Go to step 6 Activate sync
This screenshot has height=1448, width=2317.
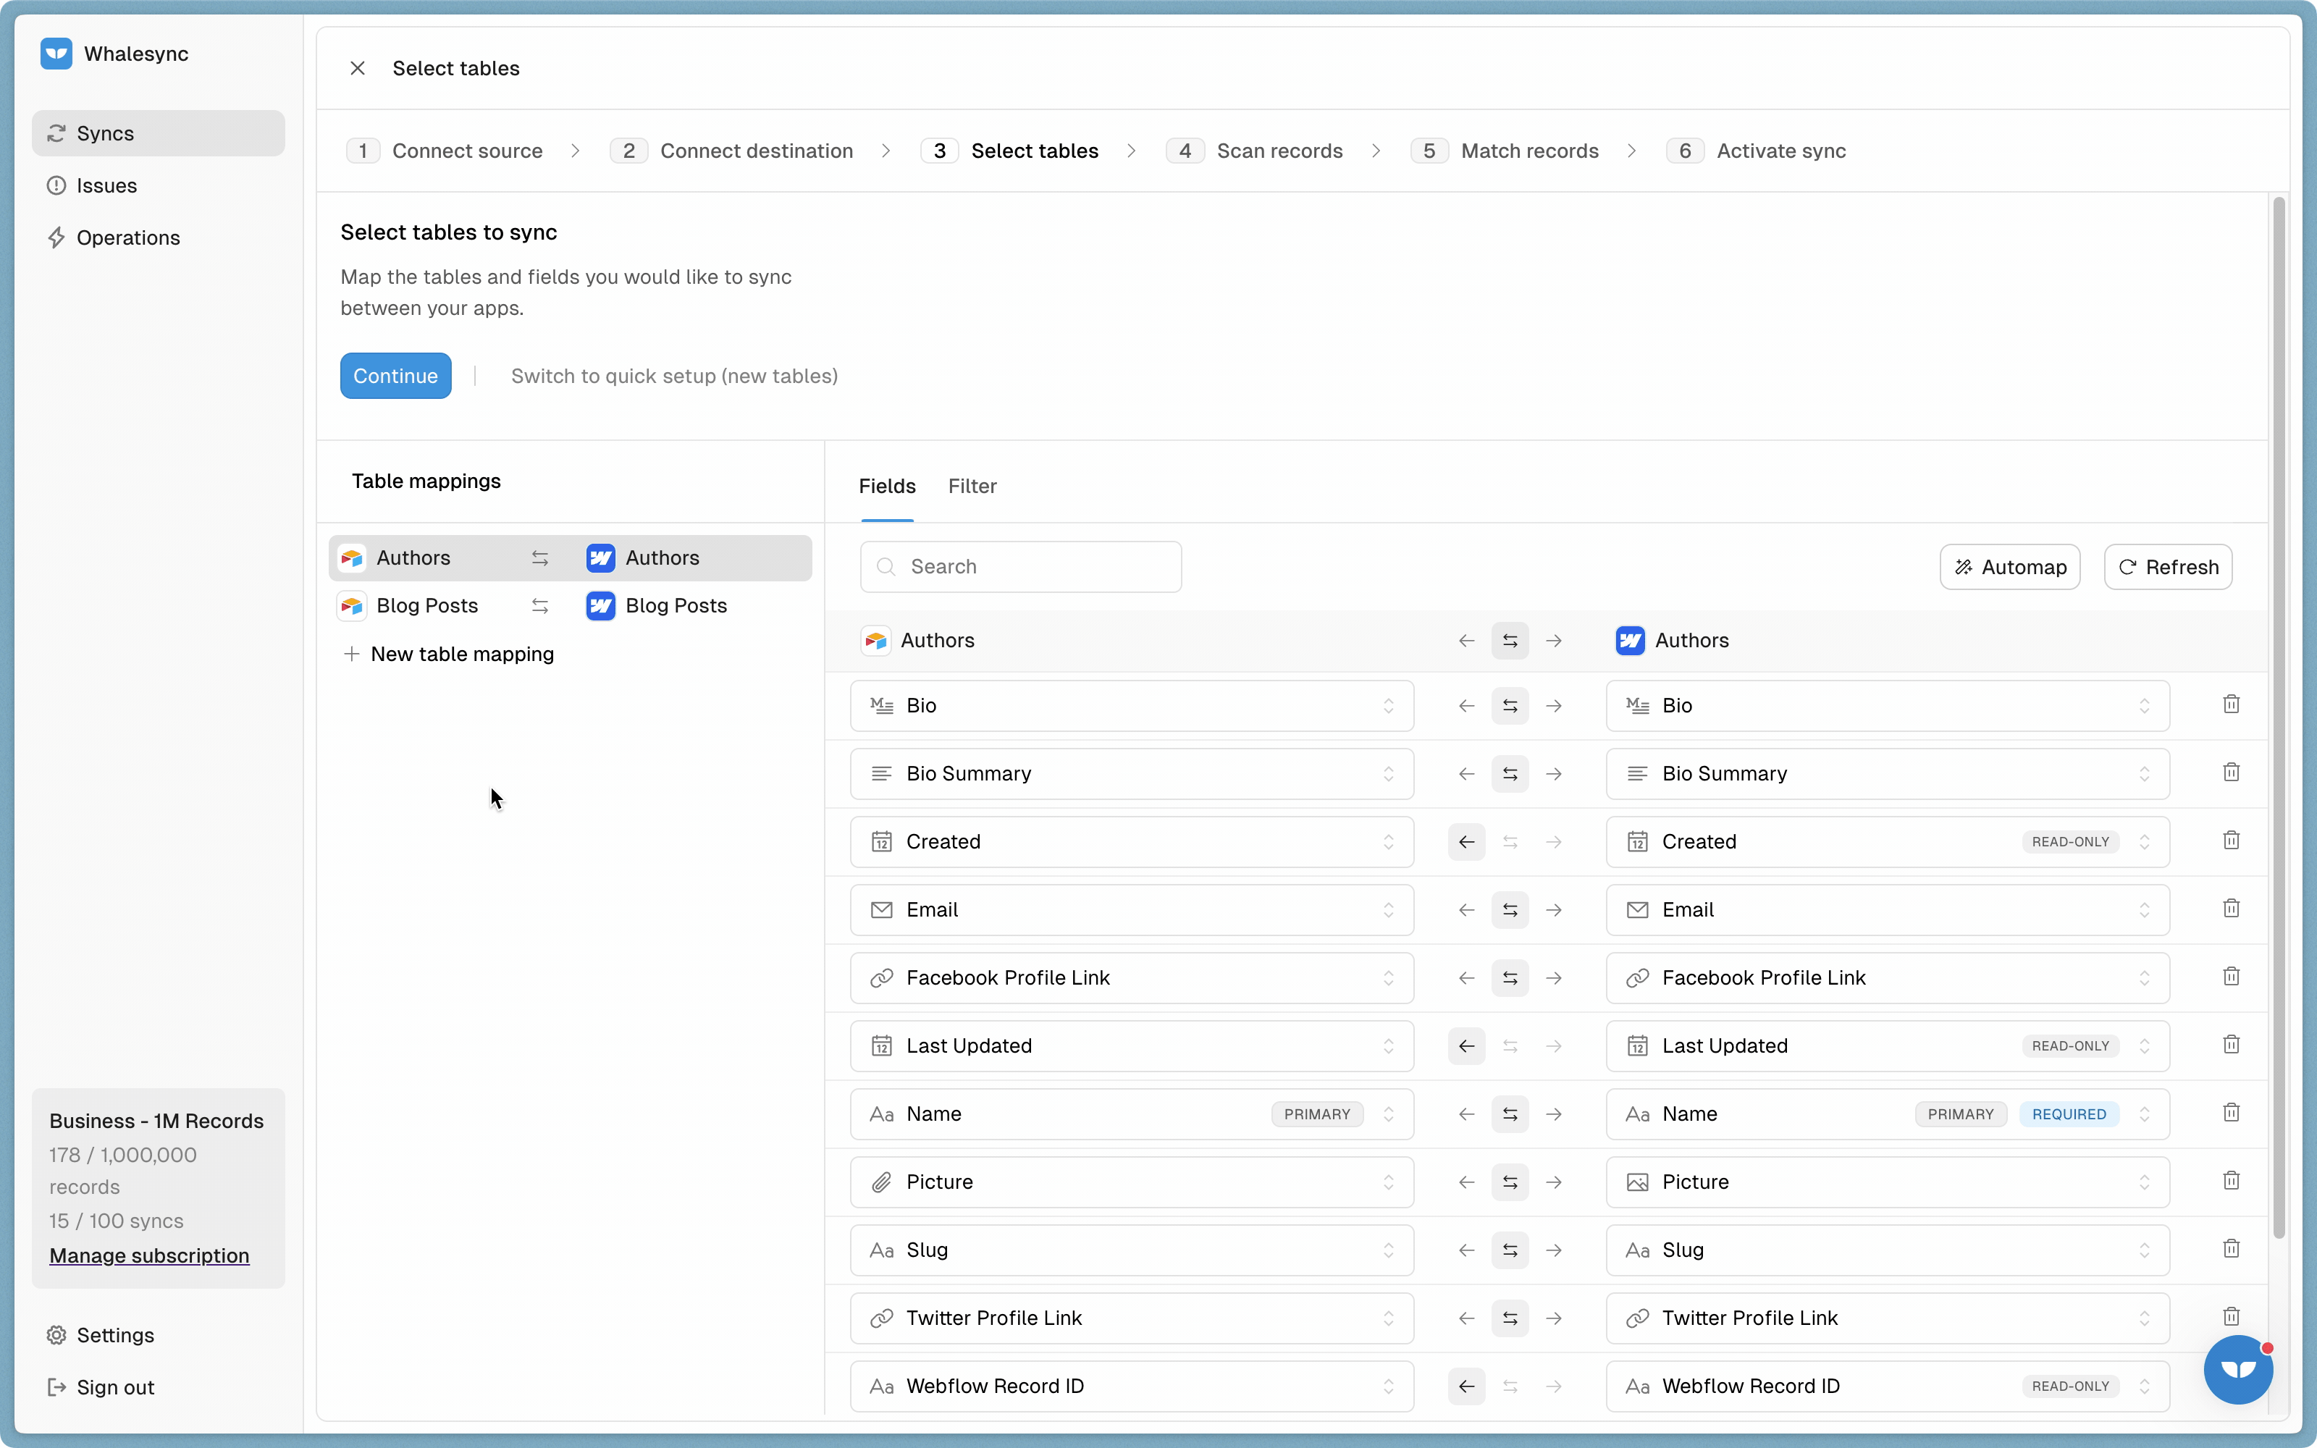coord(1756,151)
